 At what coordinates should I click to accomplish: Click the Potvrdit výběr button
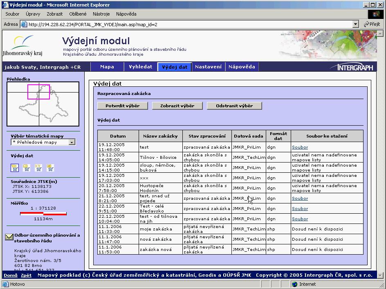coord(123,106)
